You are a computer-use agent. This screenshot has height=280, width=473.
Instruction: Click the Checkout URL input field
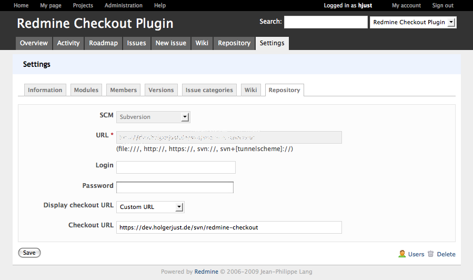pyautogui.click(x=229, y=227)
